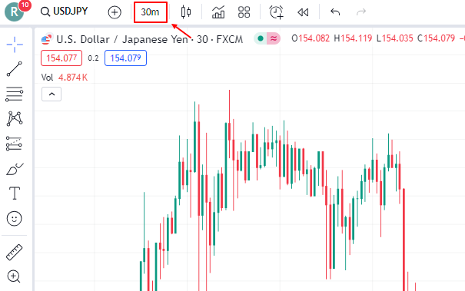Select the brush drawing tool

15,169
